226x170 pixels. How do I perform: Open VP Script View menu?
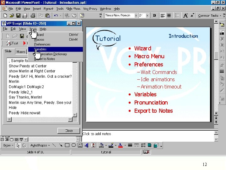click(x=23, y=29)
